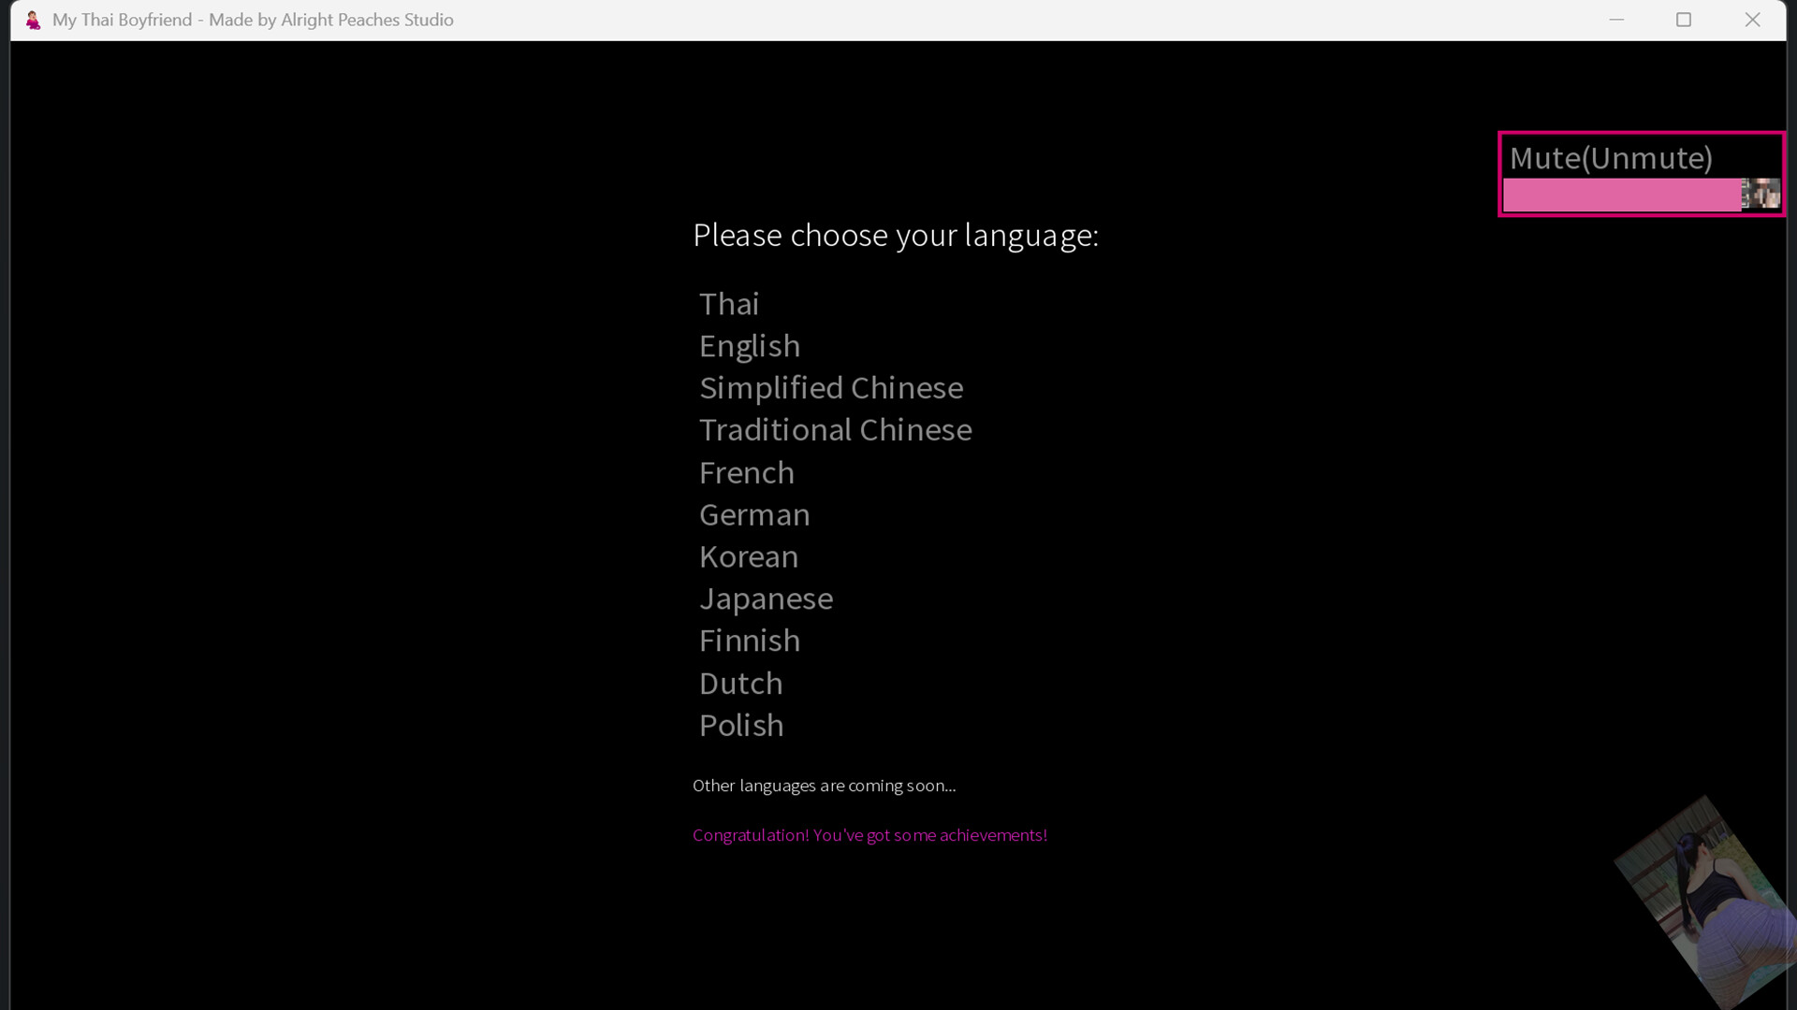The image size is (1797, 1010).
Task: Select Finnish language
Action: (x=749, y=642)
